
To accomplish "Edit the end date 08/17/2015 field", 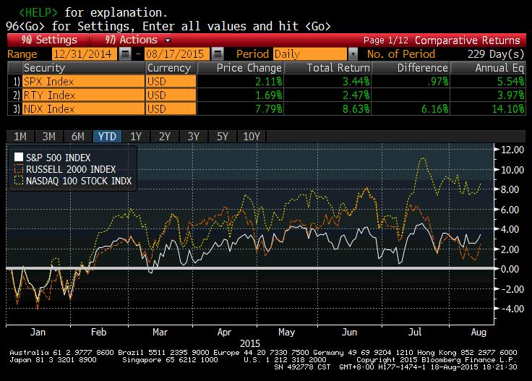I will point(177,54).
